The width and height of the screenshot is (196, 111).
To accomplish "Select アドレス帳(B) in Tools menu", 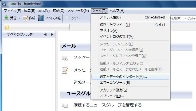I will coord(130,17).
